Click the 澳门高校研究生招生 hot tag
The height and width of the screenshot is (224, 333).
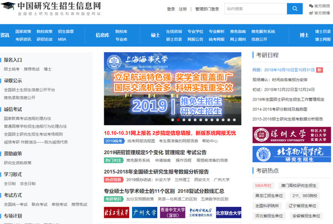coord(299,186)
